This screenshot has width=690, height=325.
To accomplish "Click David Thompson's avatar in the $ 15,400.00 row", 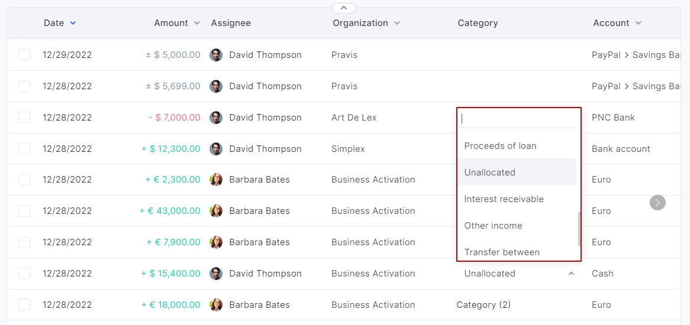I will pyautogui.click(x=216, y=274).
